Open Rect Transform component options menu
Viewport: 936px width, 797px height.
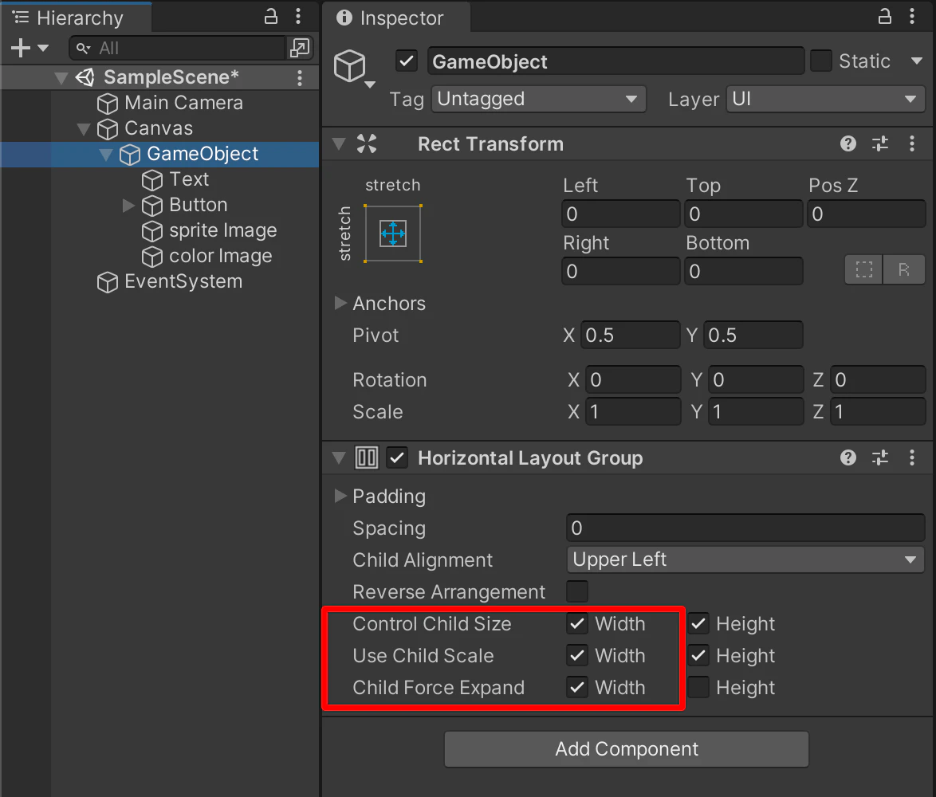(x=912, y=143)
